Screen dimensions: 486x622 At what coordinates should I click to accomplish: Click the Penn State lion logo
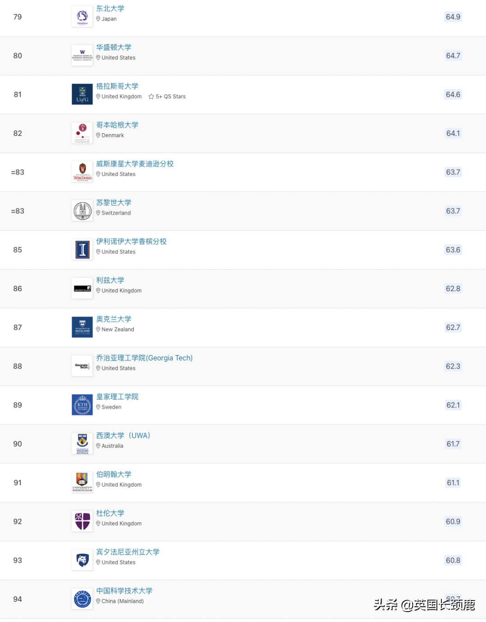pos(82,560)
